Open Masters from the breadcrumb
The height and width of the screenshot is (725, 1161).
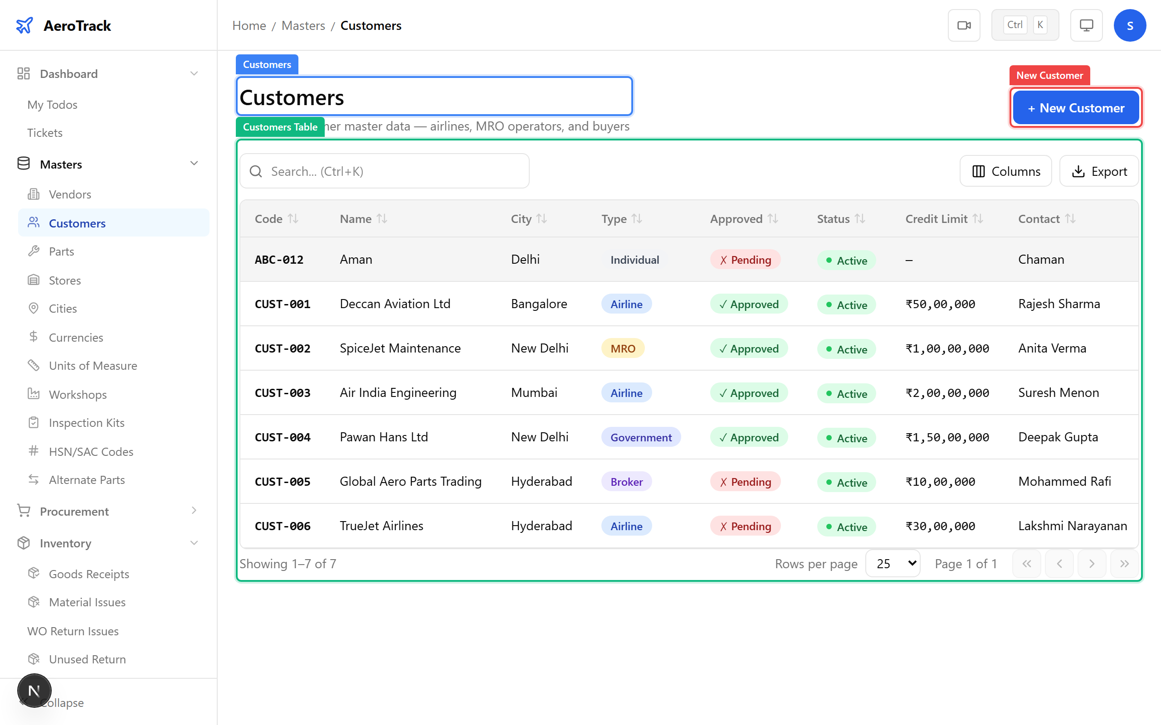pyautogui.click(x=303, y=25)
